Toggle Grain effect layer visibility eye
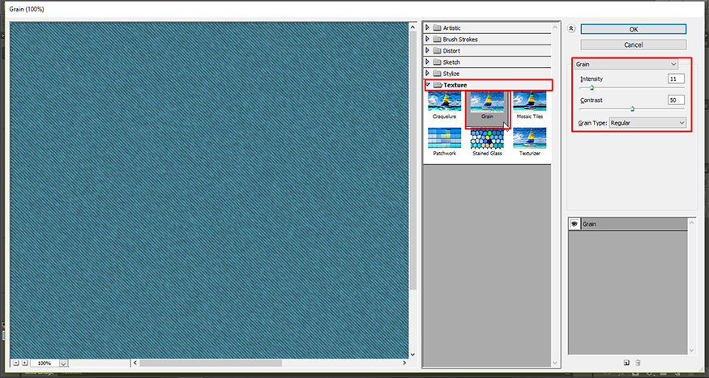Screen dimensions: 709x378 point(574,223)
